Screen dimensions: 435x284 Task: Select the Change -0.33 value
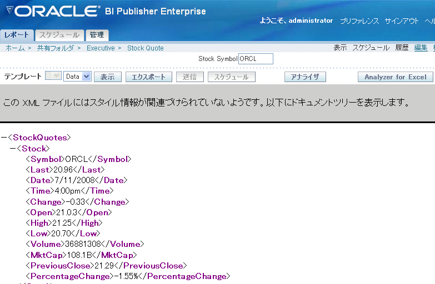coord(76,202)
